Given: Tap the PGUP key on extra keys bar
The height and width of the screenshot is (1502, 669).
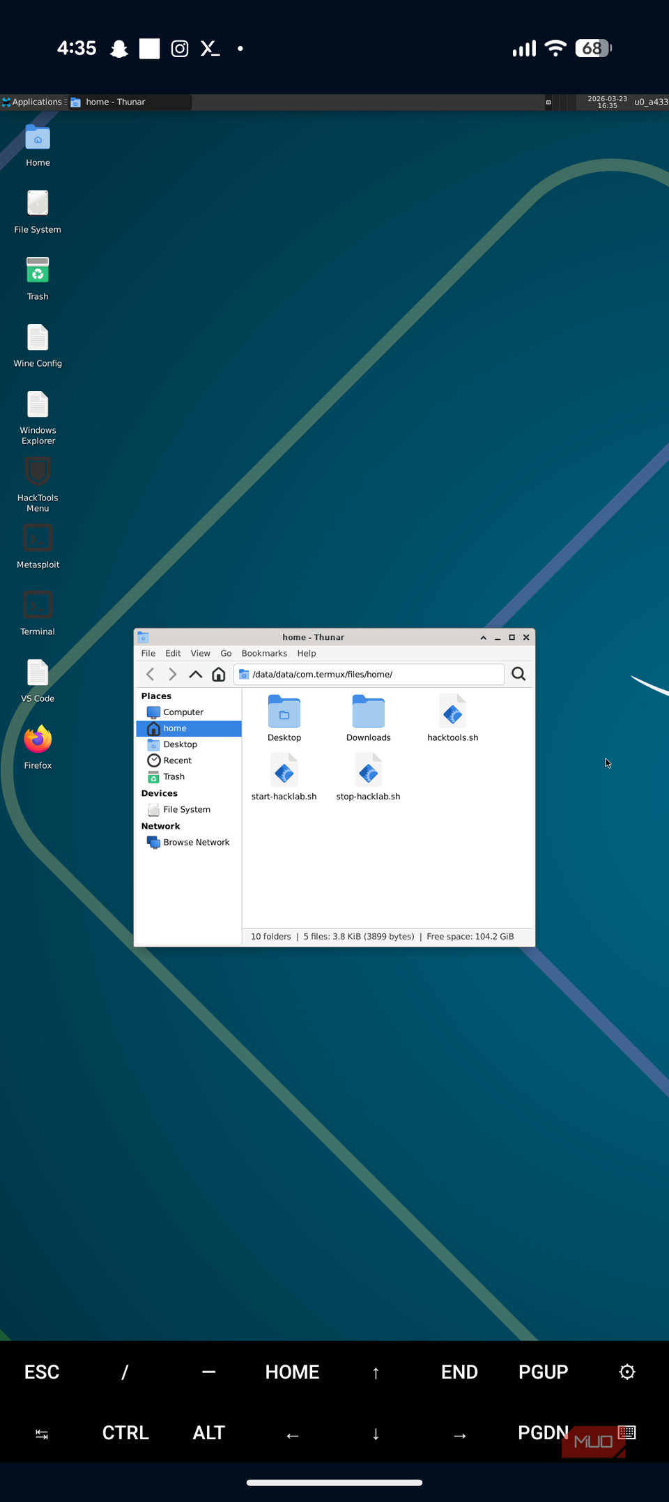Looking at the screenshot, I should click(x=544, y=1372).
